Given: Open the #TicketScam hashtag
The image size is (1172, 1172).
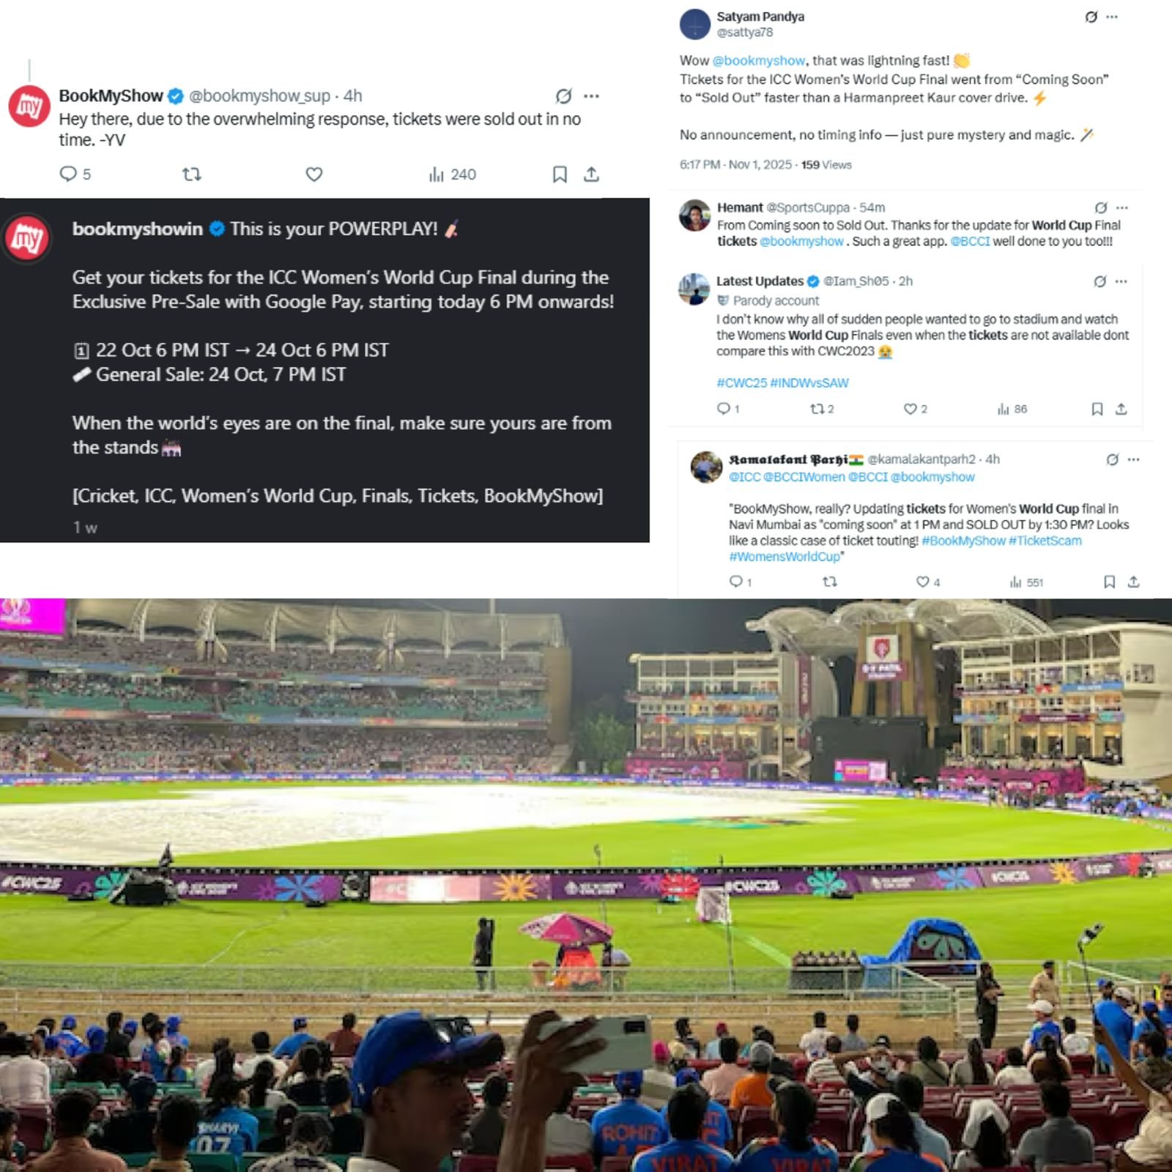Looking at the screenshot, I should click(1045, 541).
